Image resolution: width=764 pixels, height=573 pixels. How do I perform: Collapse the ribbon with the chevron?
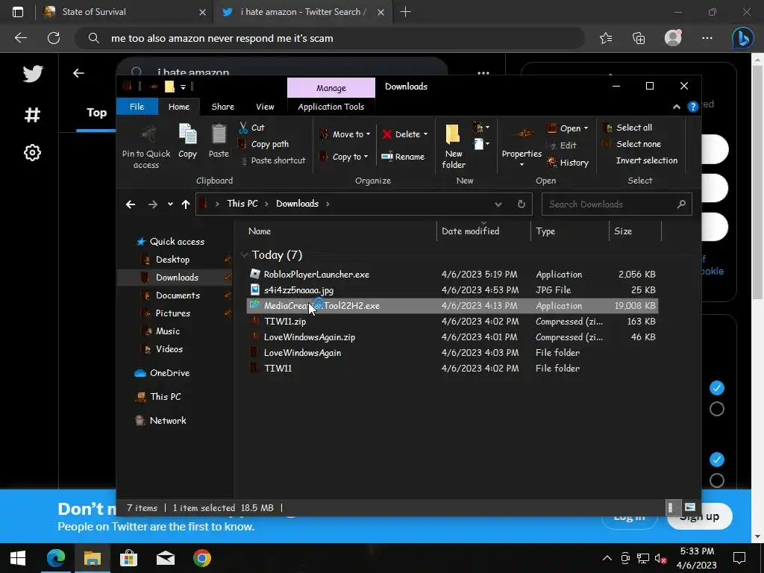coord(676,107)
